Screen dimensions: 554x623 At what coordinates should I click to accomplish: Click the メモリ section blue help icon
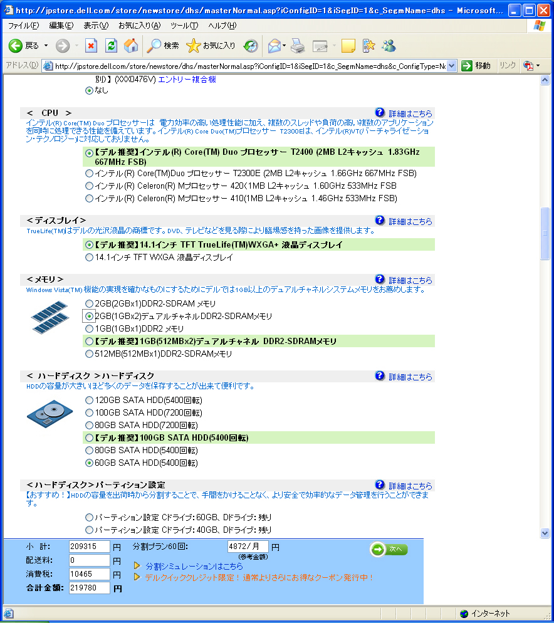(x=380, y=279)
